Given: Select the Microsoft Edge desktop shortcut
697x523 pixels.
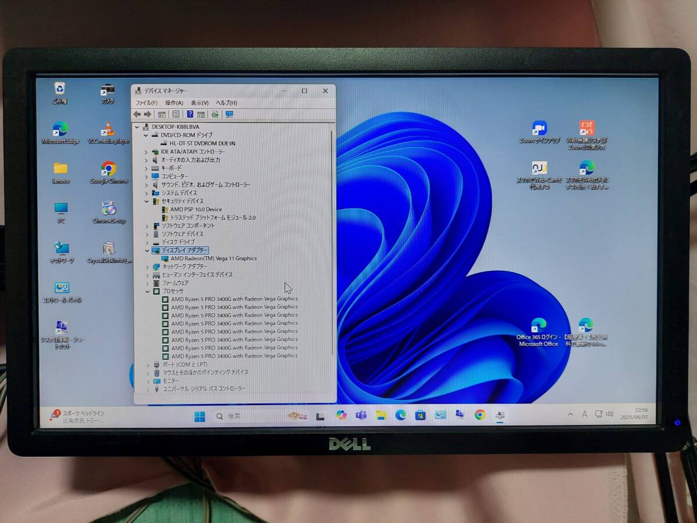Looking at the screenshot, I should [x=60, y=133].
